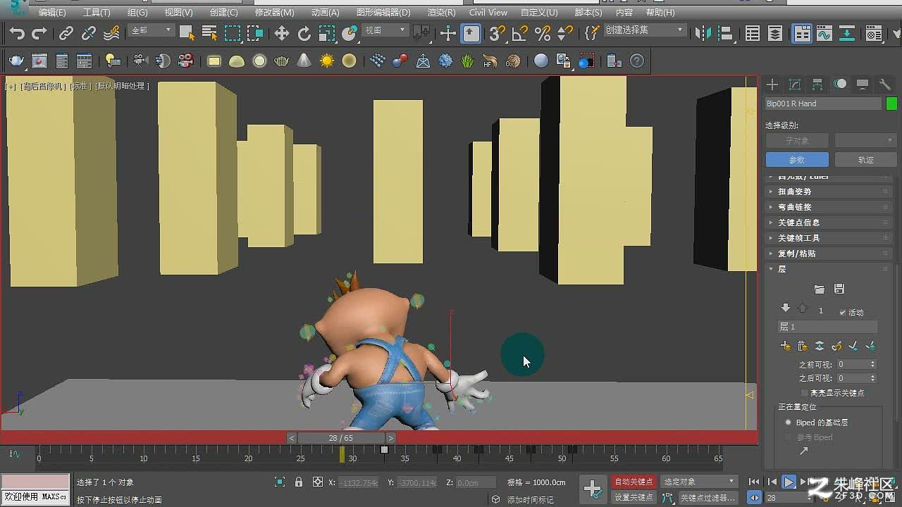Activate Select and Scale tool
This screenshot has height=507, width=902.
[x=327, y=33]
